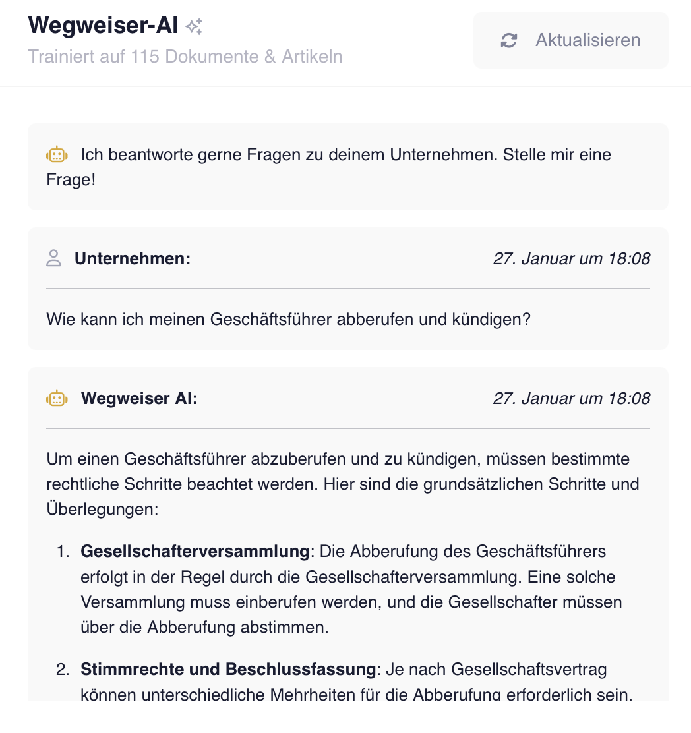691x733 pixels.
Task: Click the sentence 'über die Abberufung abstimmen.'
Action: tap(204, 627)
